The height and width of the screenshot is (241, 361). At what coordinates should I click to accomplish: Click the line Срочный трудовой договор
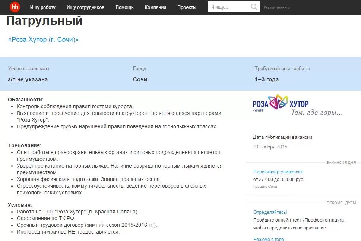click(x=87, y=225)
